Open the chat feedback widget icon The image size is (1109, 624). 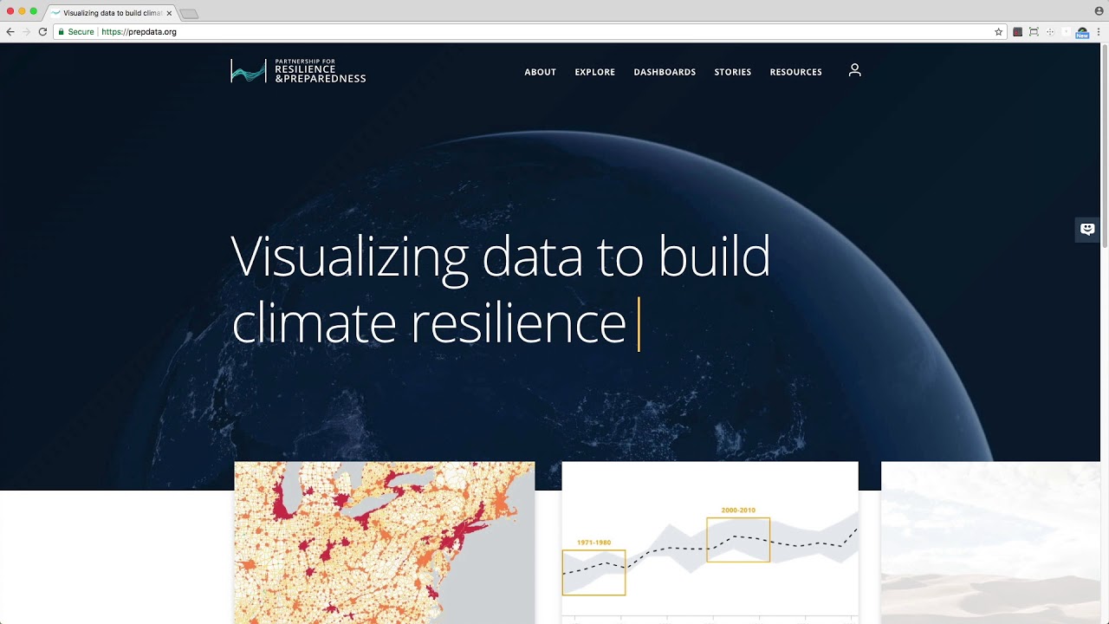click(1087, 230)
